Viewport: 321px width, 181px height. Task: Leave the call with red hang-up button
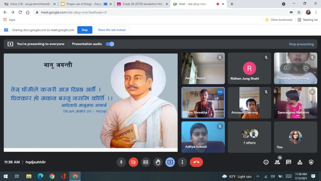tap(196, 162)
